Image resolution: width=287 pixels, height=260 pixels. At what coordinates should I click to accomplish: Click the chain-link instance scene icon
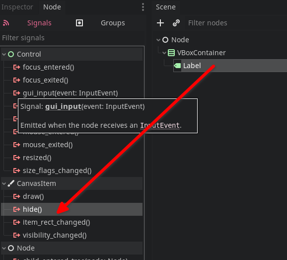point(176,23)
